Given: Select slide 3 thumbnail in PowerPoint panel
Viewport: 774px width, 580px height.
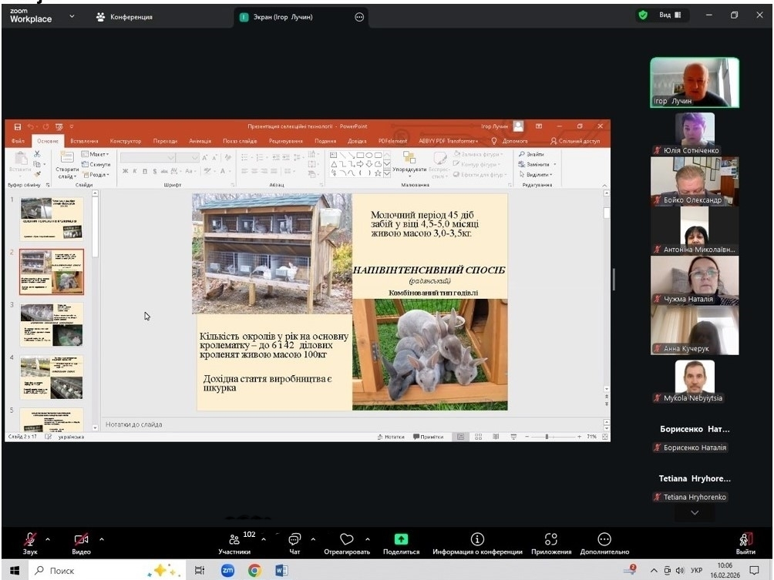Looking at the screenshot, I should click(x=52, y=324).
